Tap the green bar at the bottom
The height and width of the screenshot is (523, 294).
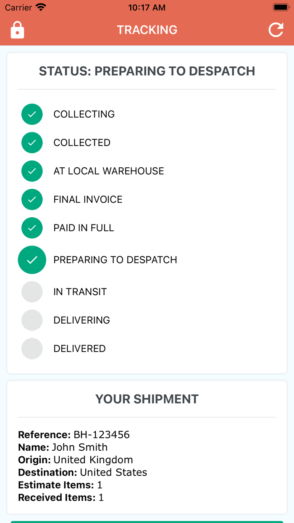point(147,520)
